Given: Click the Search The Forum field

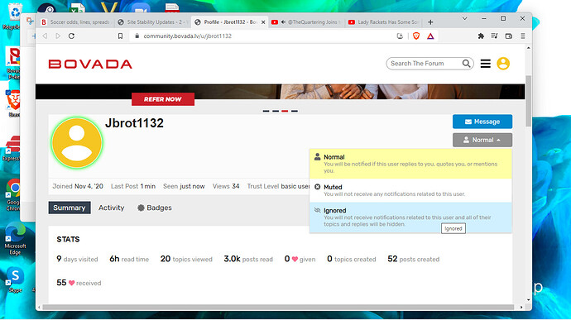Looking at the screenshot, I should pos(425,64).
